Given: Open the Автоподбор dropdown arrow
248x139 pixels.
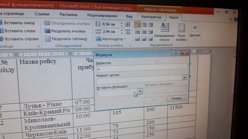Looking at the screenshot, I should click(x=125, y=39).
